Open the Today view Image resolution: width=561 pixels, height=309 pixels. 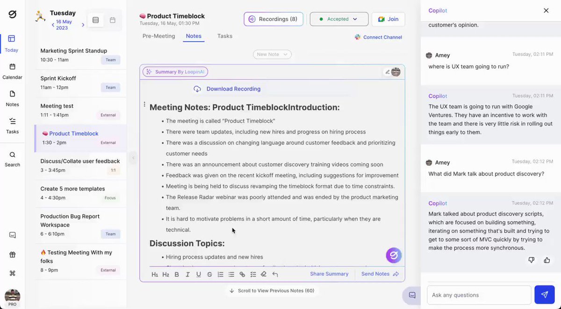pyautogui.click(x=12, y=43)
